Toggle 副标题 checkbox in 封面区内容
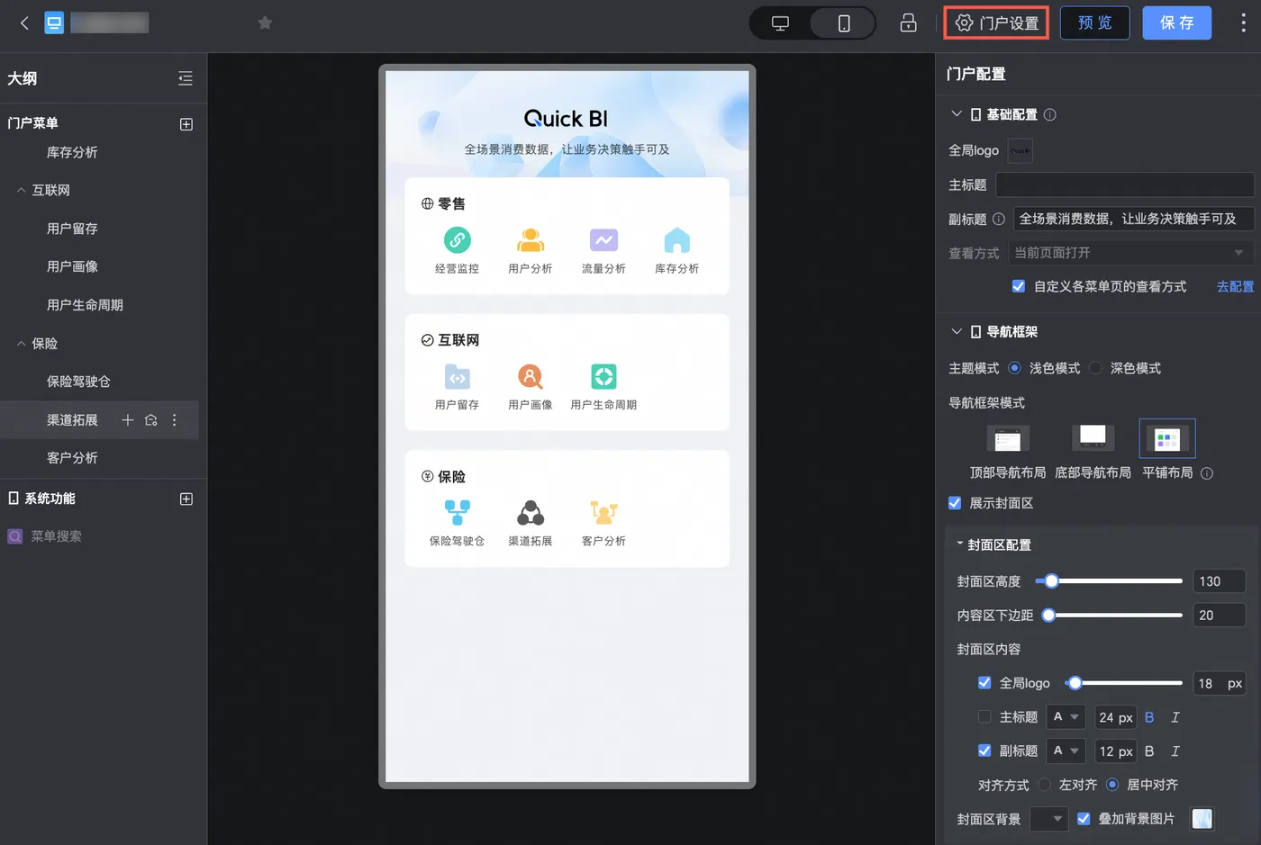 click(984, 751)
